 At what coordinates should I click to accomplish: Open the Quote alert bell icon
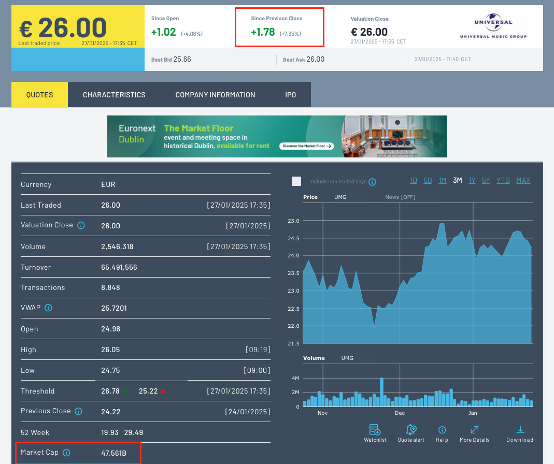coord(411,429)
